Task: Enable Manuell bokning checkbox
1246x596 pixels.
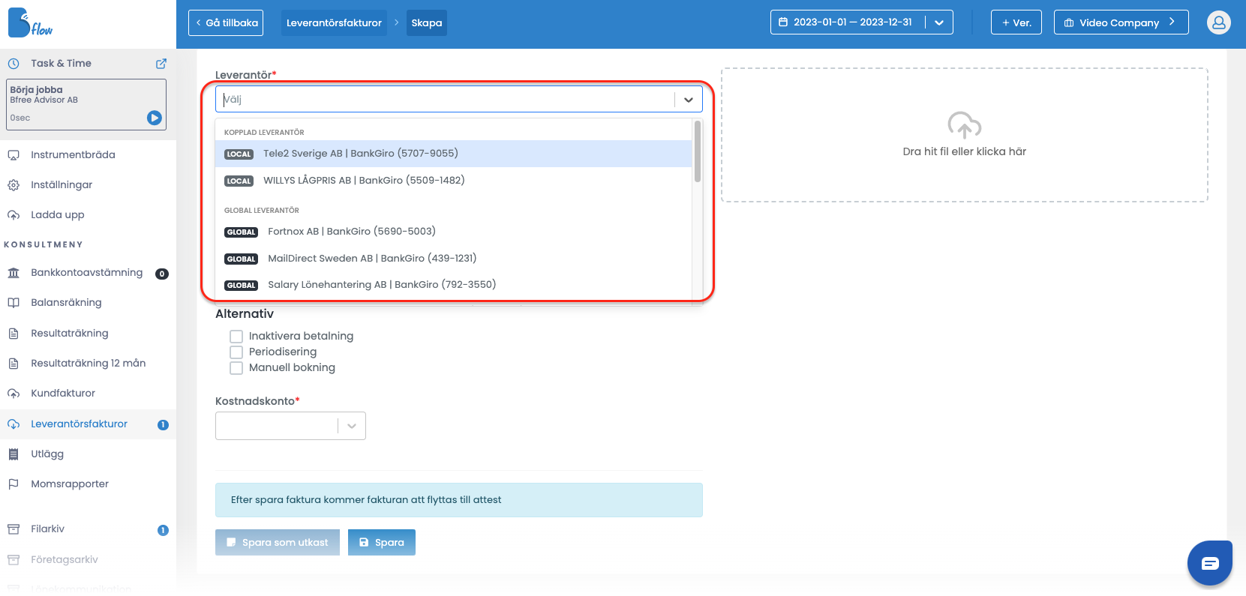Action: (x=236, y=368)
